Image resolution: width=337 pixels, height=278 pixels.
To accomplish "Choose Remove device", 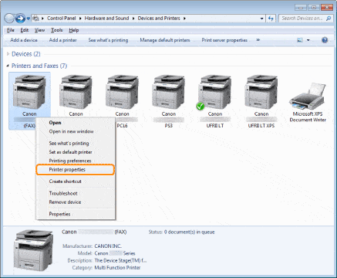I will pyautogui.click(x=76, y=202).
